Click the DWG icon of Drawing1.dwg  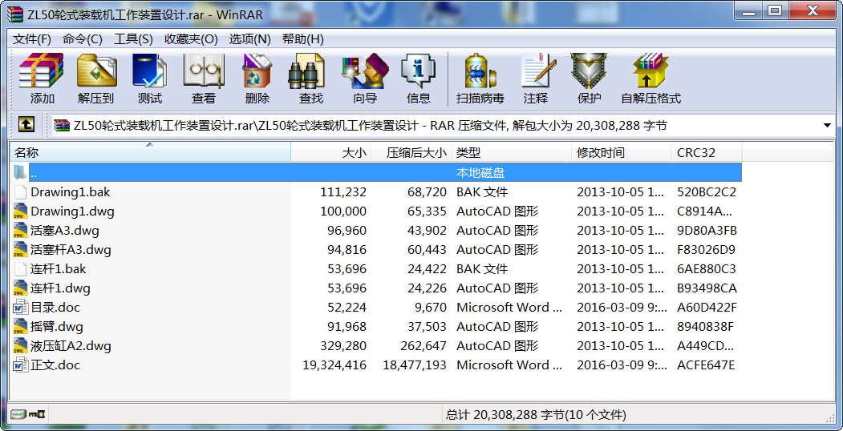click(x=20, y=211)
